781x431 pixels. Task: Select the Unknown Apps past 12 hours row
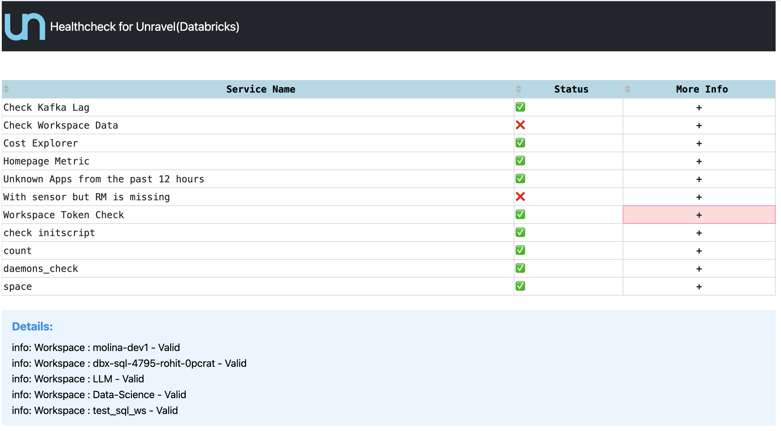[x=104, y=179]
